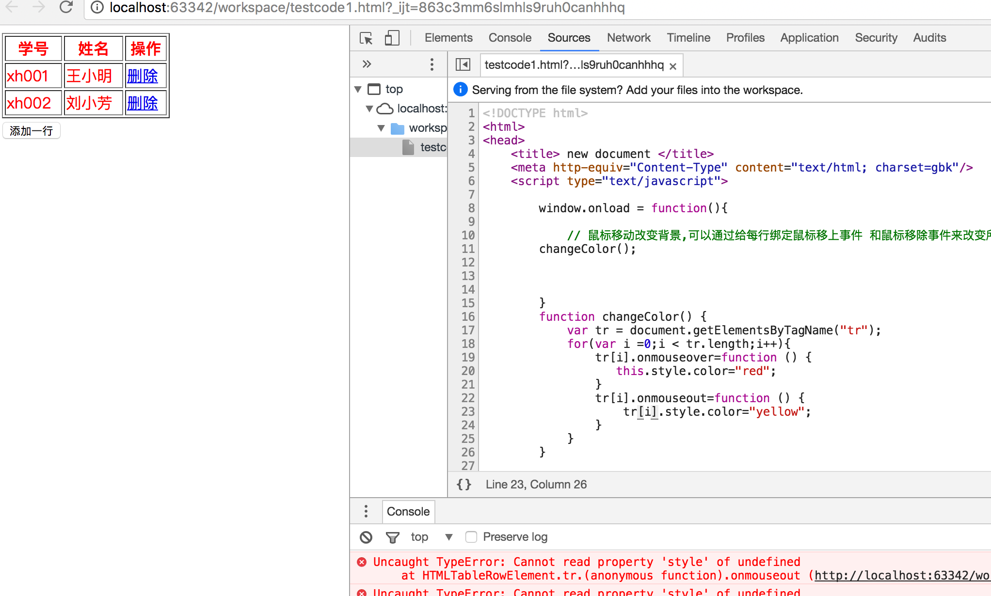Click line number 8 in gutter

(471, 208)
